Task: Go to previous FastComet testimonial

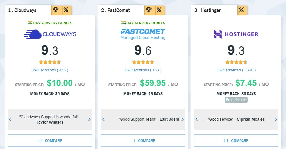Action: coord(103,119)
